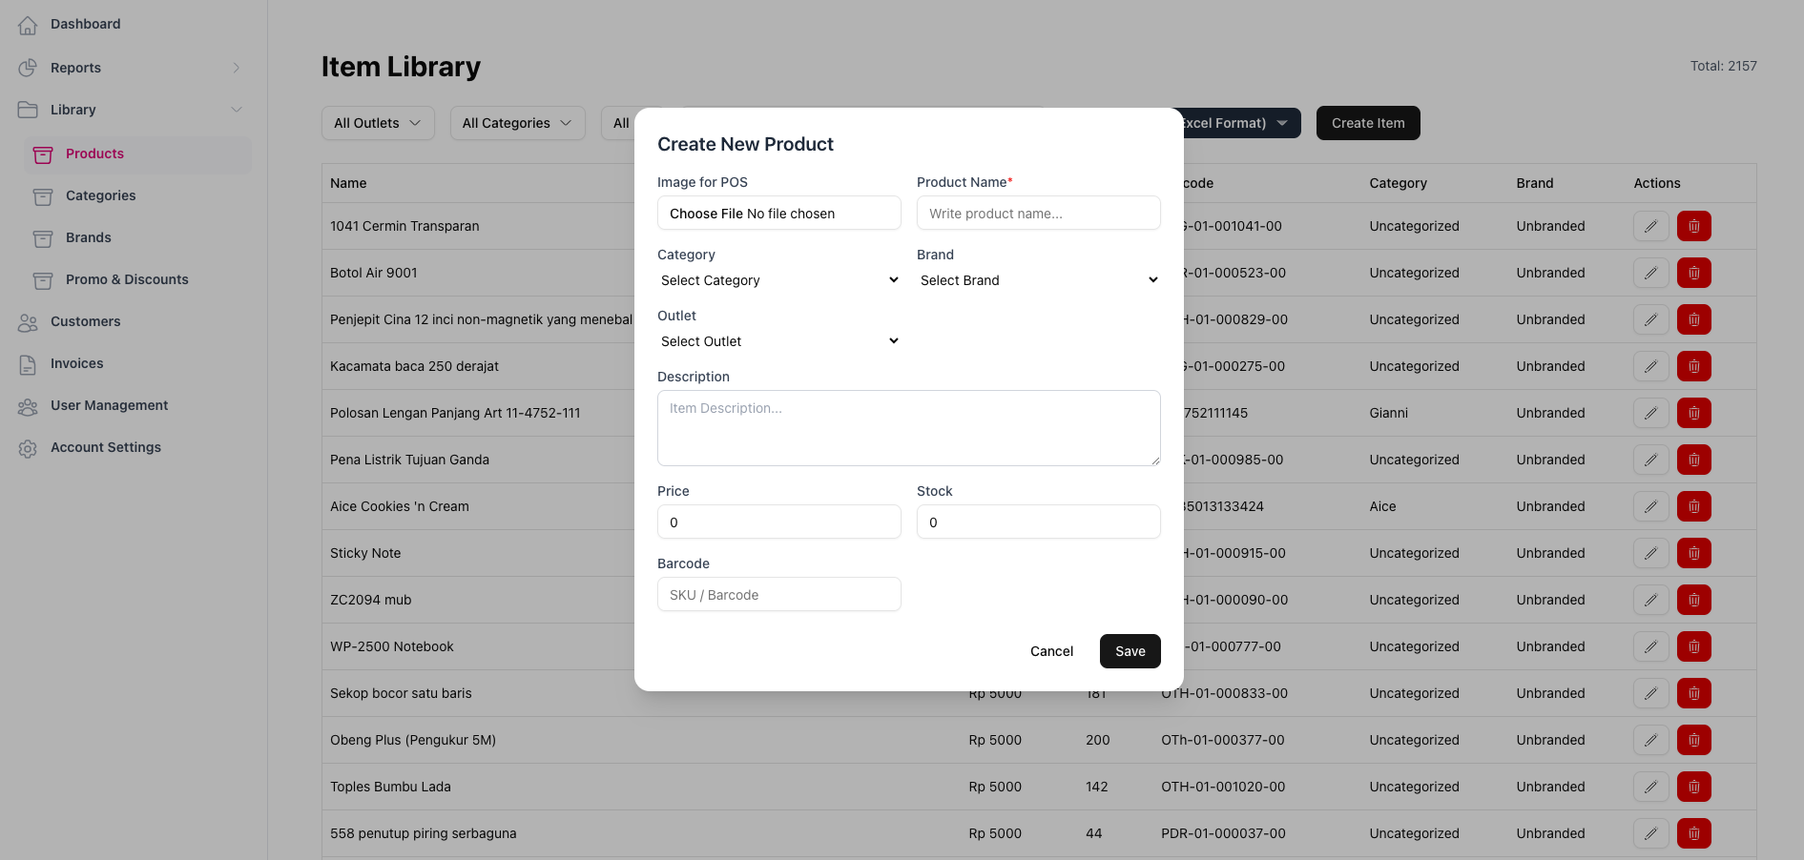1804x860 pixels.
Task: Click the Customers people icon in sidebar
Action: click(28, 322)
